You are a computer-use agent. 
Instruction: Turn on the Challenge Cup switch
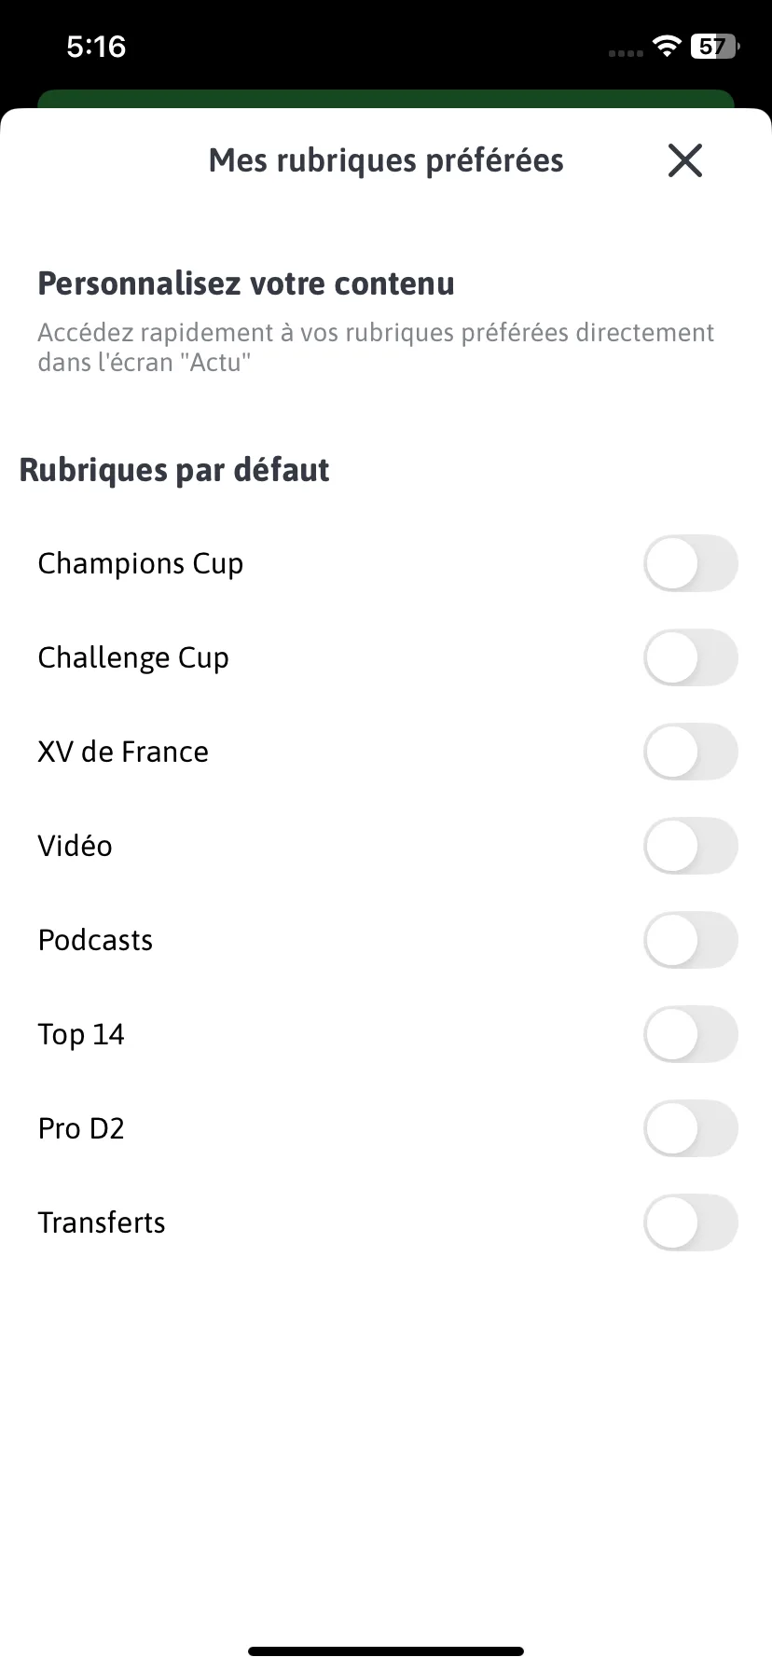pos(691,657)
